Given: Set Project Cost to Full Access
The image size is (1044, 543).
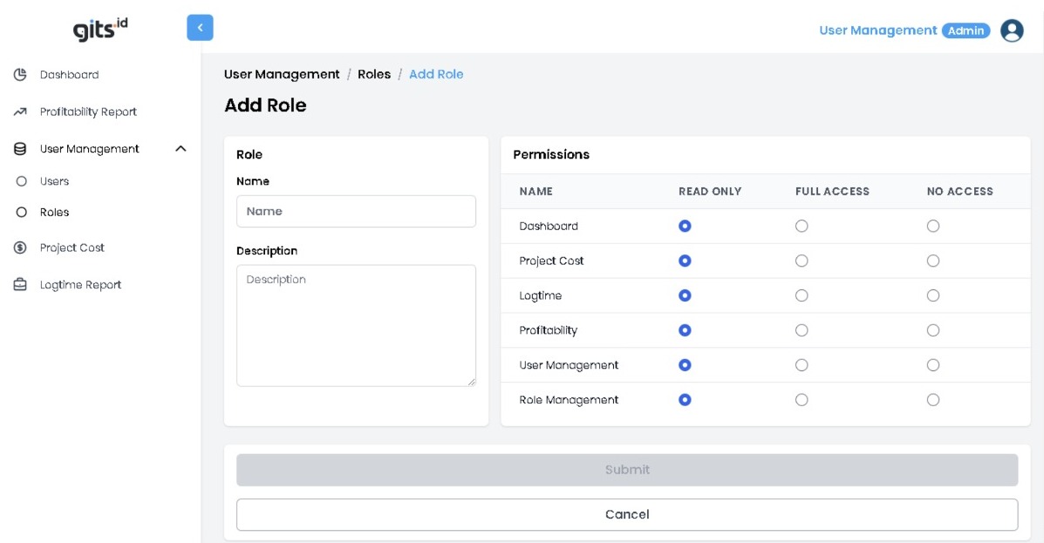Looking at the screenshot, I should [802, 261].
